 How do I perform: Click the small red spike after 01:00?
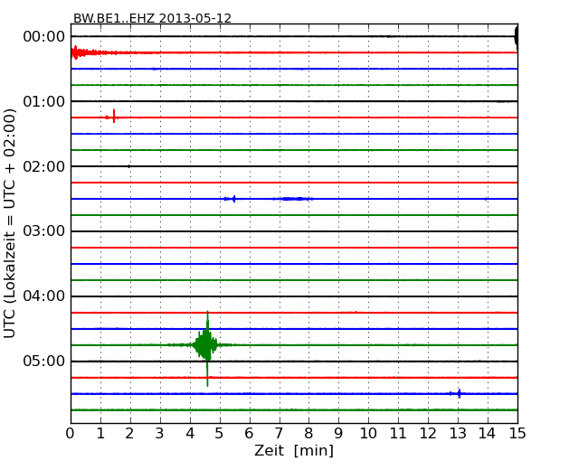(112, 117)
